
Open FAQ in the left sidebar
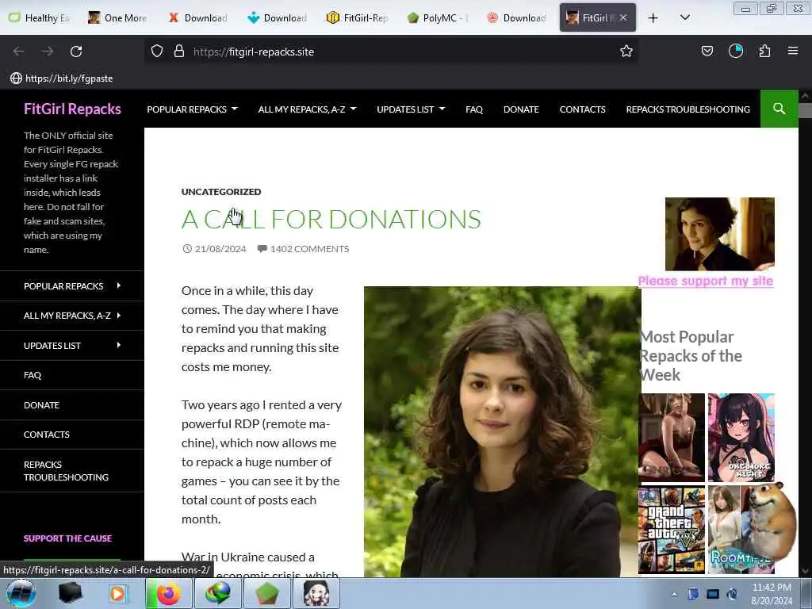coord(32,375)
